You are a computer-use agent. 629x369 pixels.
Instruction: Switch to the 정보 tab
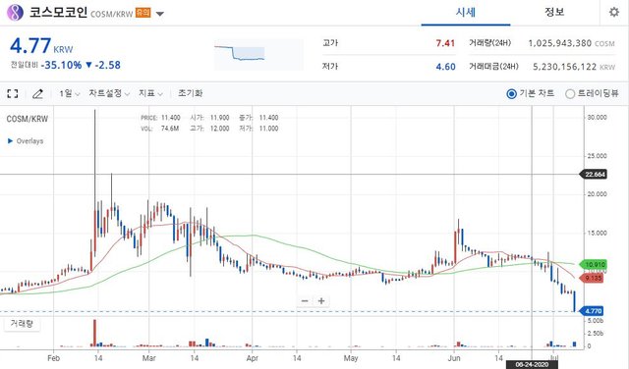pos(554,13)
